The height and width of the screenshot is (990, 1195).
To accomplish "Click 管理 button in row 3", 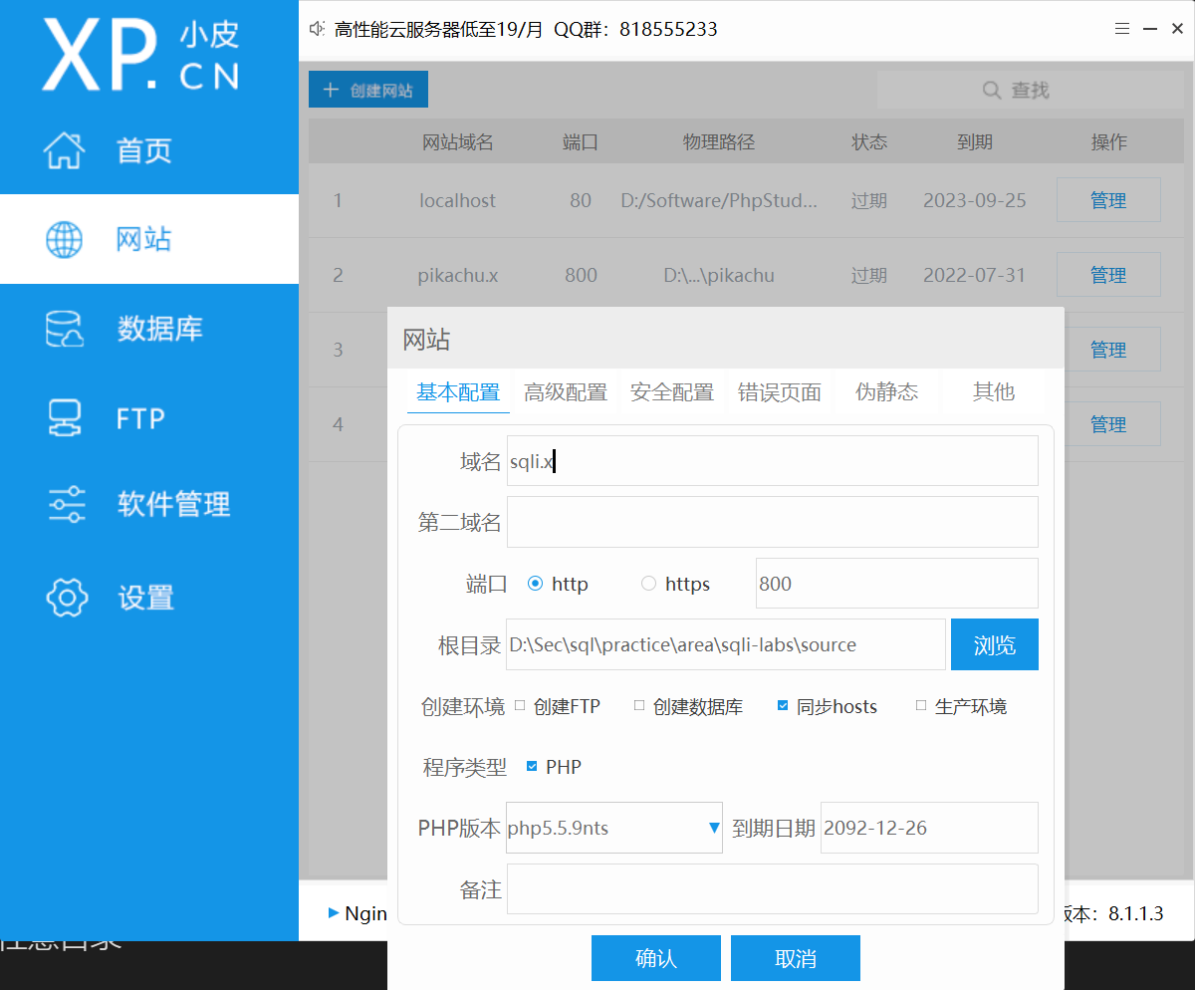I will [1108, 350].
